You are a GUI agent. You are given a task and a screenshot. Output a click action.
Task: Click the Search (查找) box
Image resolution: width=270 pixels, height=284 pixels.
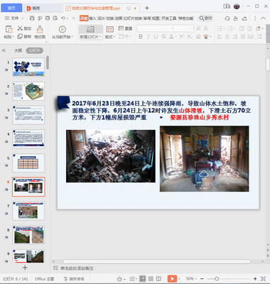pyautogui.click(x=205, y=18)
